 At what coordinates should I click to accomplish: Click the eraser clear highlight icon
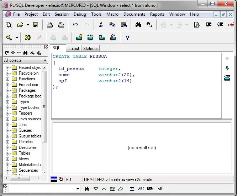[x=121, y=189]
